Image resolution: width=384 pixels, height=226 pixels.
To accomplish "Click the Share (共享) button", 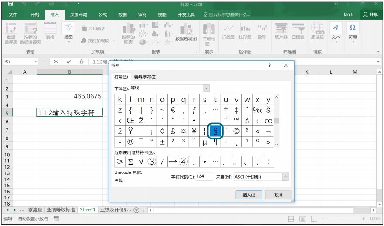I will coord(371,15).
